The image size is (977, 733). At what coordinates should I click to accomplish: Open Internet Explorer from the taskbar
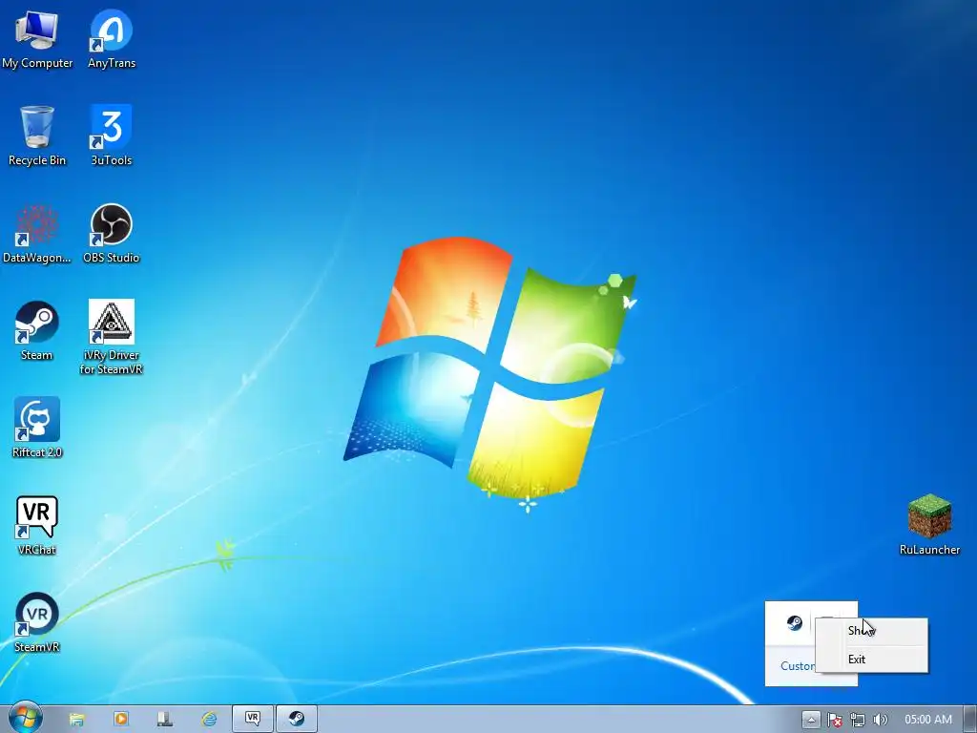209,720
